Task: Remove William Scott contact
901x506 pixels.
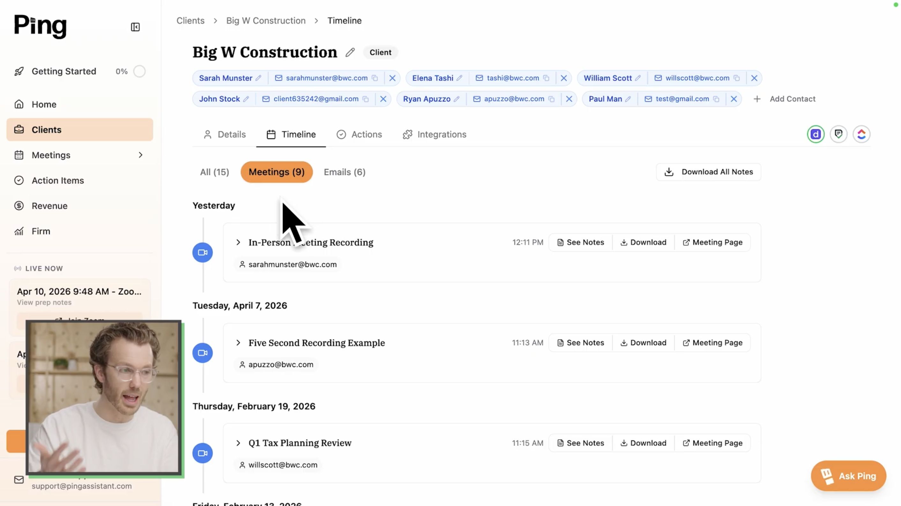Action: point(754,78)
